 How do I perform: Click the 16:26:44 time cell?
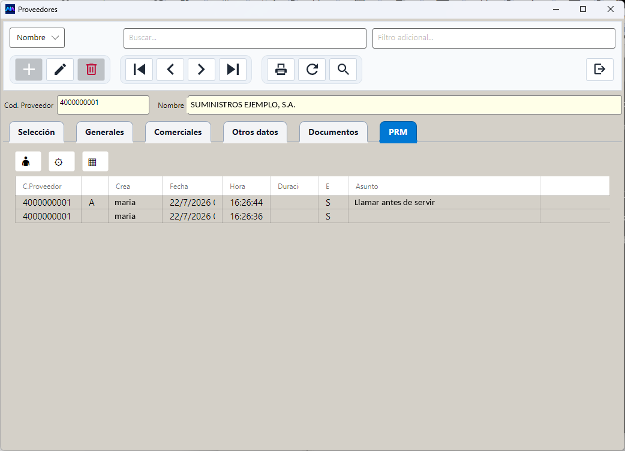pos(246,202)
